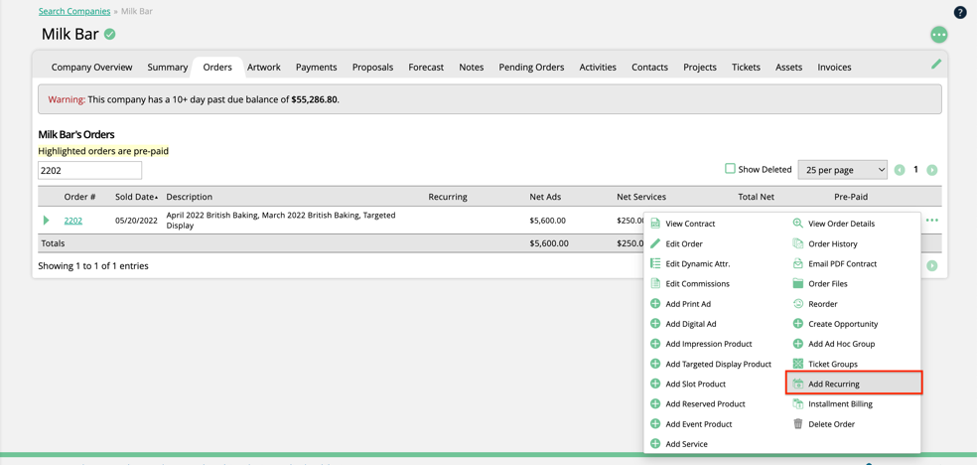Open the Tickets tab
977x465 pixels.
click(746, 68)
